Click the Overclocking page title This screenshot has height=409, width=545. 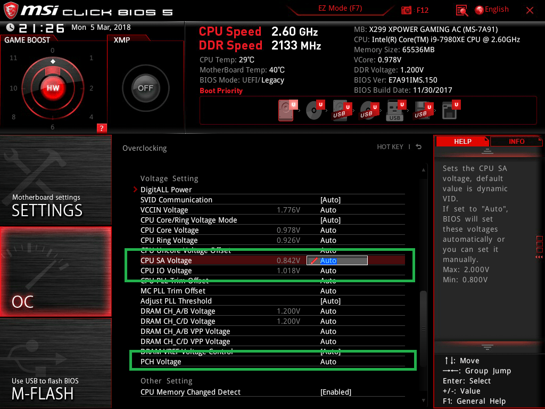coord(145,148)
